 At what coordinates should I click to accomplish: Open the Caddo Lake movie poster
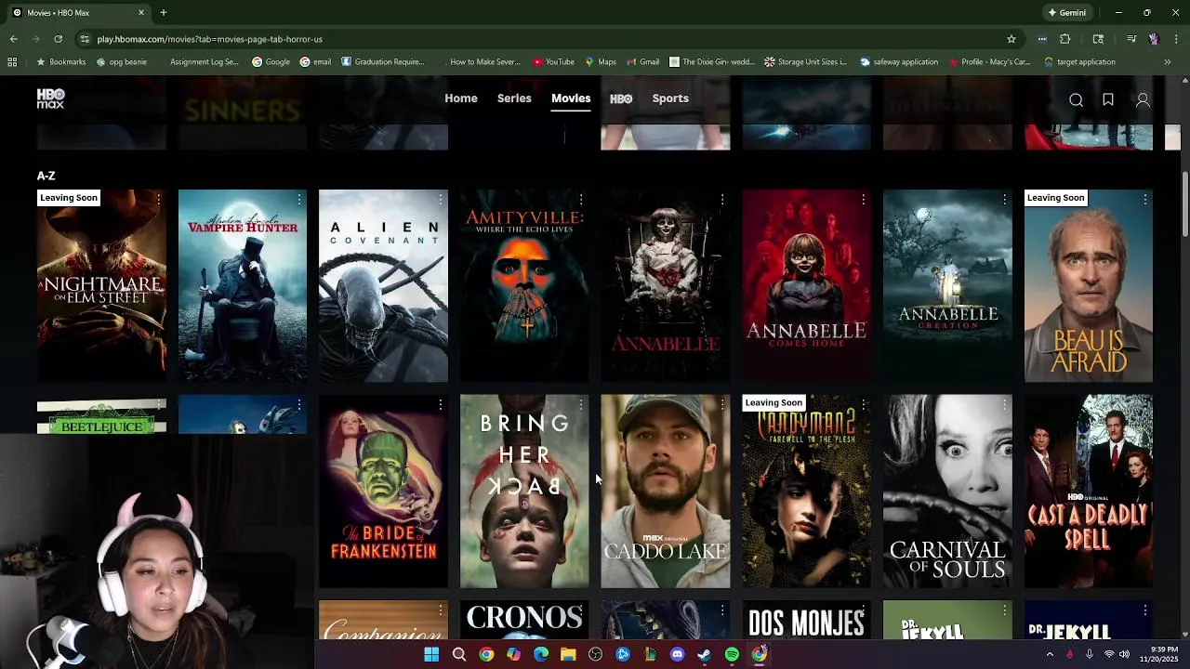tap(666, 492)
